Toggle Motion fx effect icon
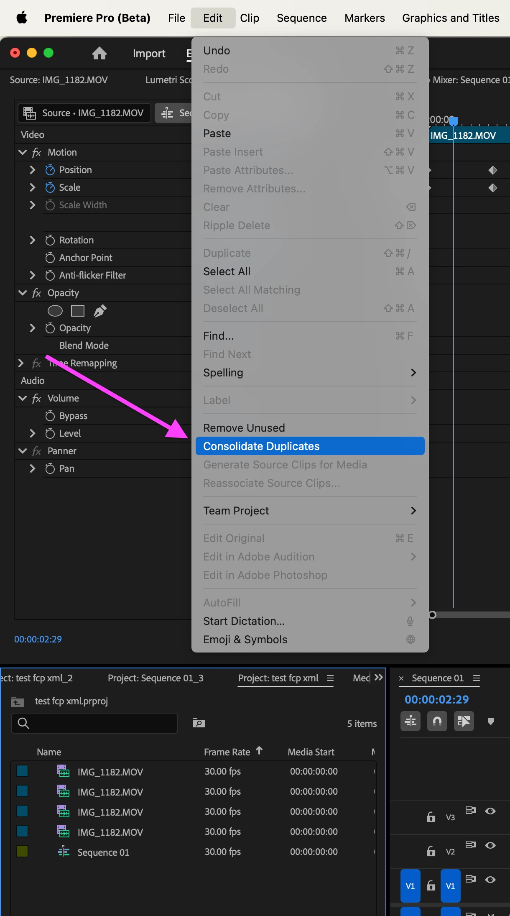Image resolution: width=510 pixels, height=916 pixels. point(37,152)
